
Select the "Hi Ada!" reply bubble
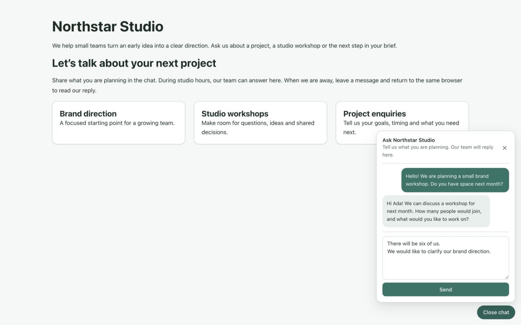(436, 211)
